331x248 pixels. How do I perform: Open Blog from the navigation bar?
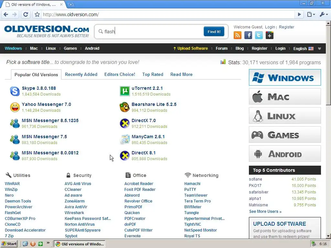tap(240, 48)
